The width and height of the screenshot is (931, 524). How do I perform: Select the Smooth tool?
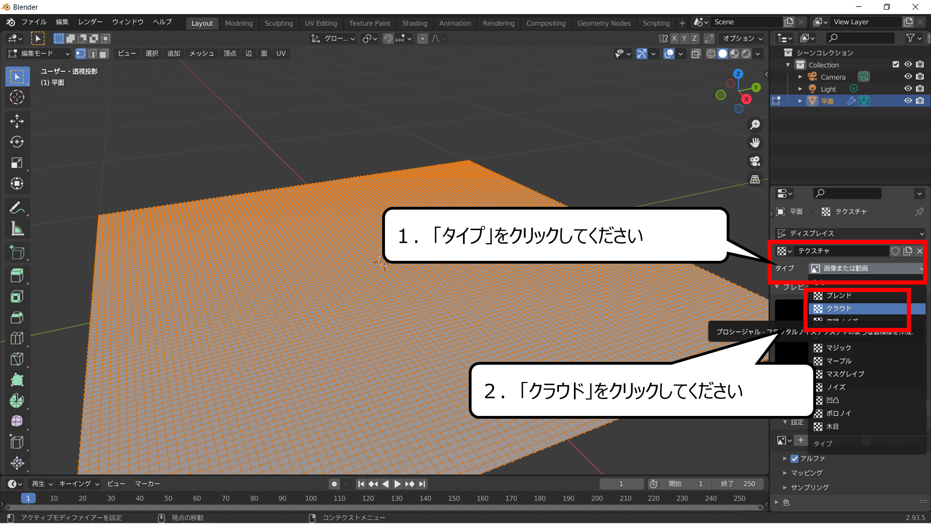pos(17,422)
